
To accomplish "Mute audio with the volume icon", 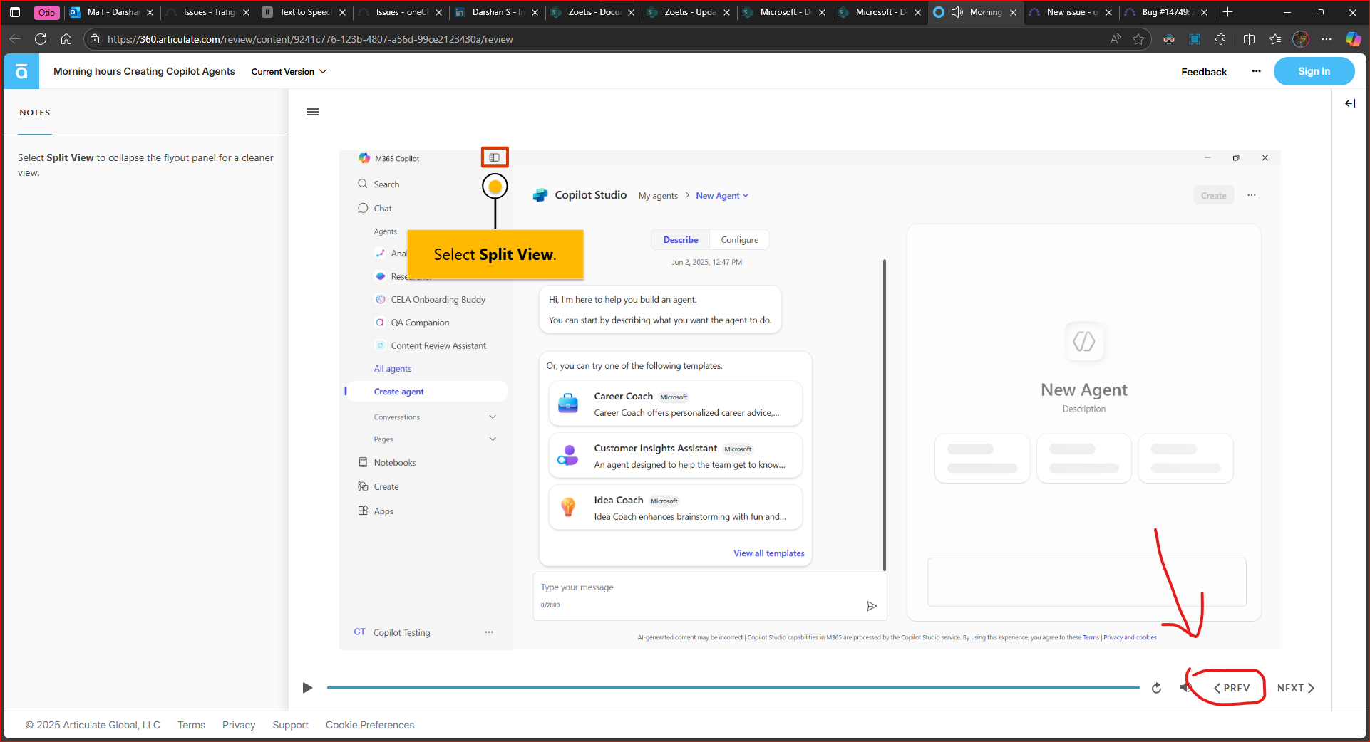I will [1185, 688].
